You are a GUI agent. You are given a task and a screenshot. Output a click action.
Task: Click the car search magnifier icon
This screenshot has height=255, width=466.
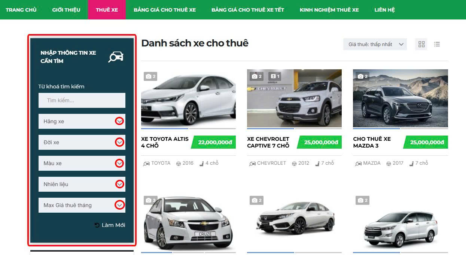coord(116,57)
